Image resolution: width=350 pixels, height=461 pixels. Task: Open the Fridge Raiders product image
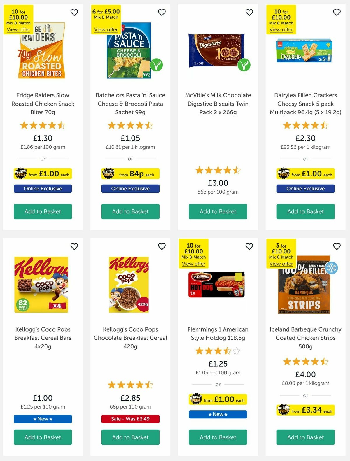pos(43,52)
